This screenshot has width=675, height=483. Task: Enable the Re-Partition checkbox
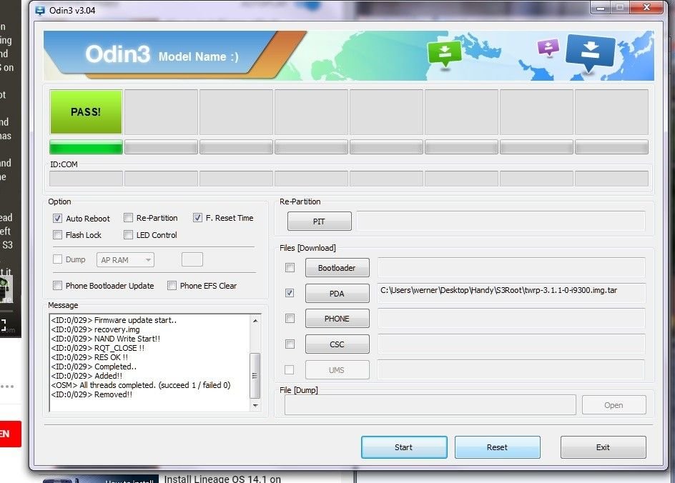click(x=128, y=218)
